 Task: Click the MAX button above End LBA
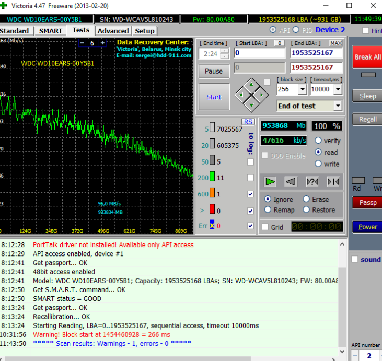(335, 43)
